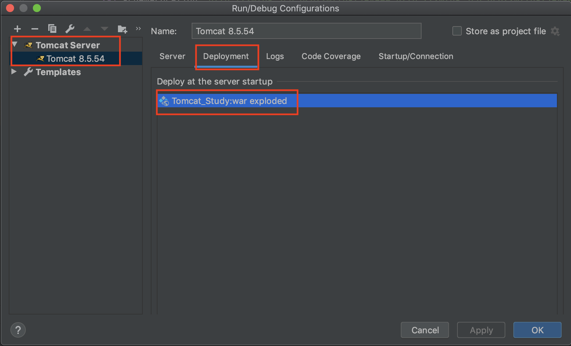Add a new configuration with the plus icon
571x346 pixels.
(x=17, y=29)
